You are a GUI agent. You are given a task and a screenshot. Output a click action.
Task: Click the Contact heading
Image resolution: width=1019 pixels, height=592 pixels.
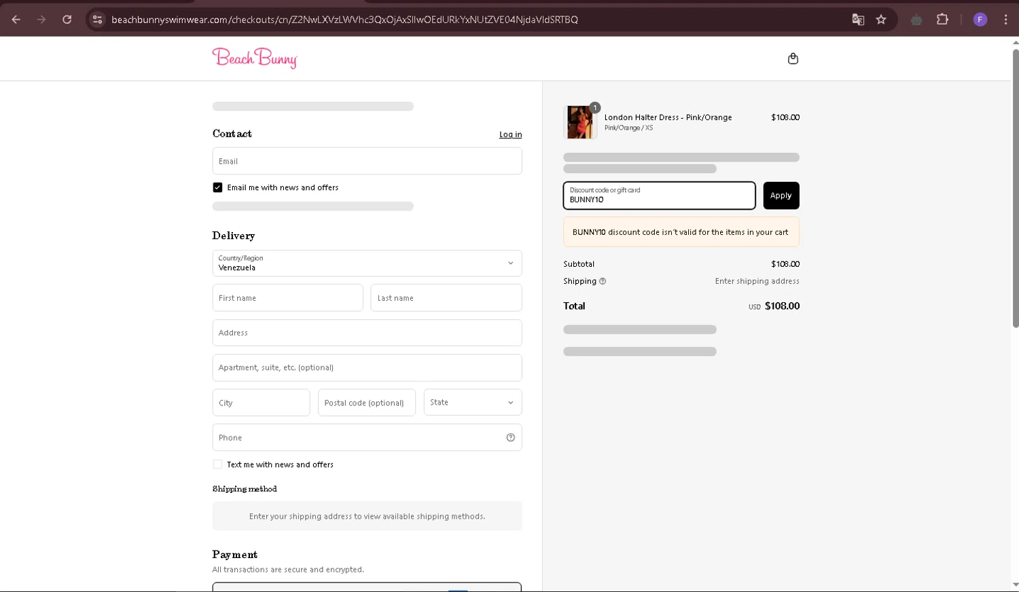232,134
